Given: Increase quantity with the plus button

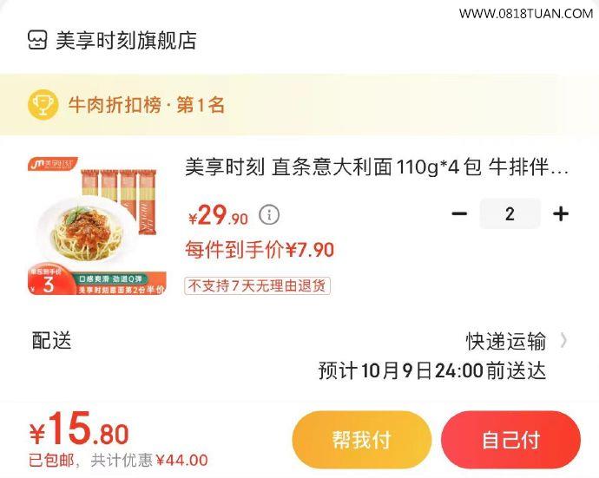Looking at the screenshot, I should pyautogui.click(x=561, y=213).
